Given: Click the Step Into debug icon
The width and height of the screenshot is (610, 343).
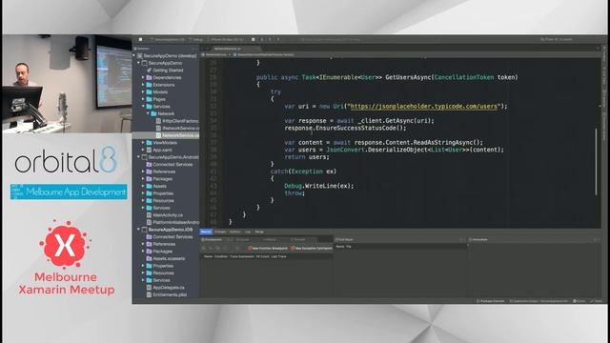Looking at the screenshot, I should (270, 39).
